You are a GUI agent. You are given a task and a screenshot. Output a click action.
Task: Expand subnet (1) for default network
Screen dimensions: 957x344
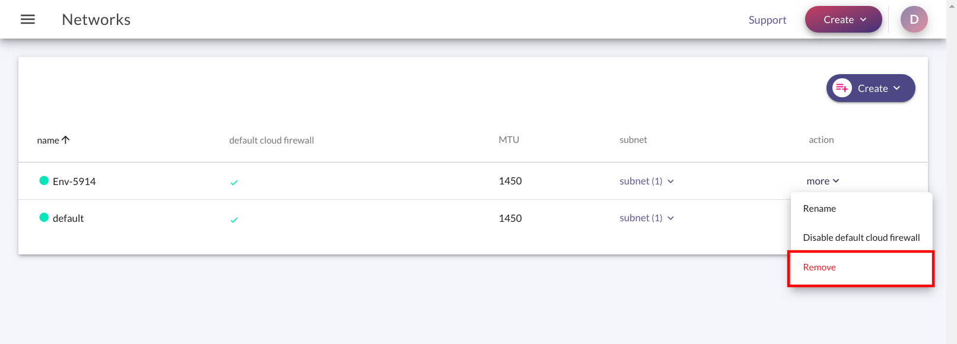647,218
